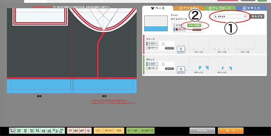
Task: Click the 貼り付け paste button
Action: (x=109, y=131)
